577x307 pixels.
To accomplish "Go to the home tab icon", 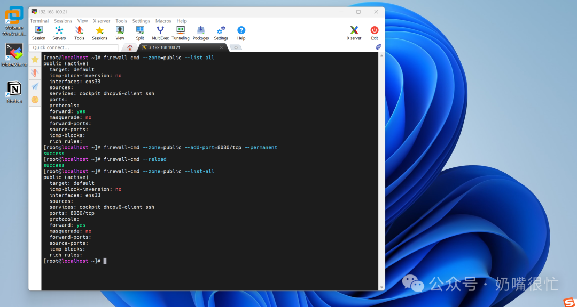I will tap(129, 48).
